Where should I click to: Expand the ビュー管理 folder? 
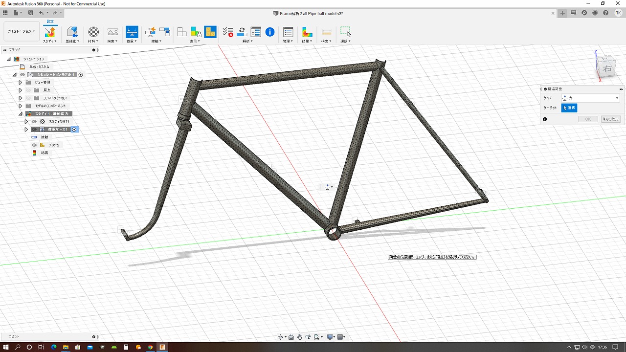click(x=20, y=83)
